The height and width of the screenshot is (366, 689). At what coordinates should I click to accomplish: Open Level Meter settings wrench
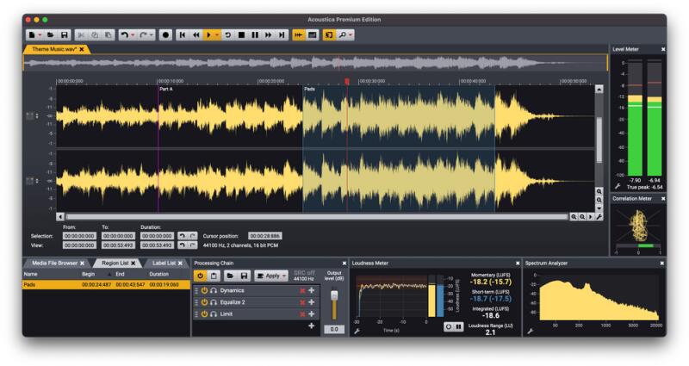(x=618, y=186)
